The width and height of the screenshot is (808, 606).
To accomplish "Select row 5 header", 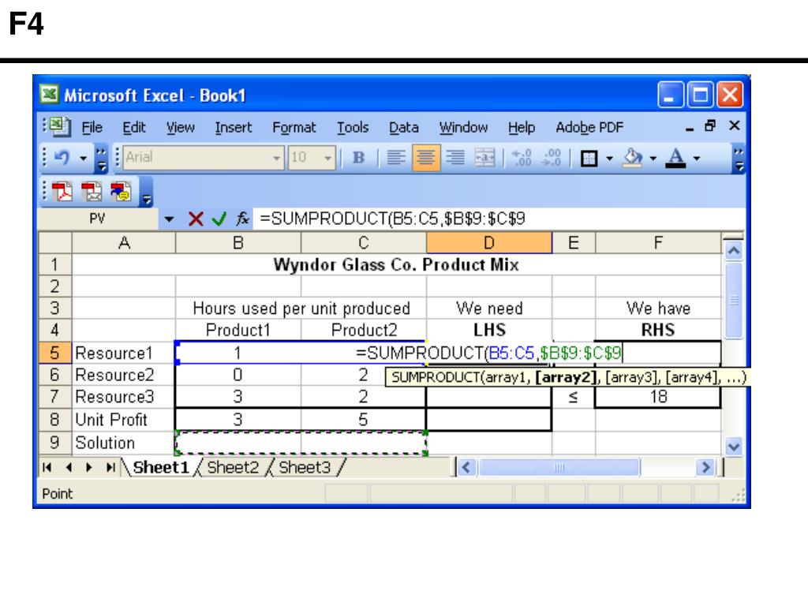I will click(55, 353).
